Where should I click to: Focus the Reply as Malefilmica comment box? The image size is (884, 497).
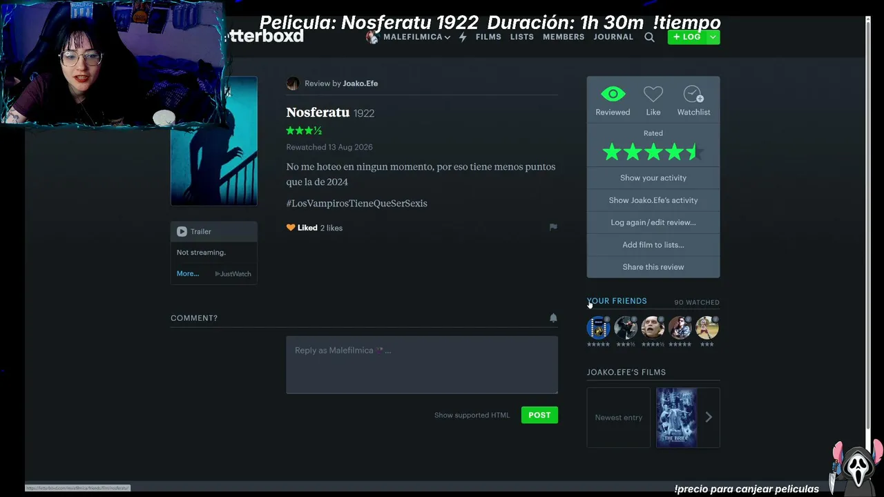tap(422, 365)
